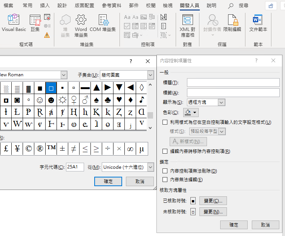Open the 巨集 macros dialog

click(35, 23)
